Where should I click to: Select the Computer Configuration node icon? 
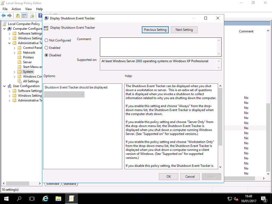(10, 29)
